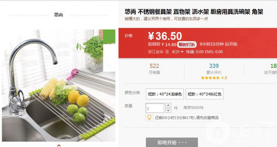
Task: Decrease quantity with down arrow
Action: click(168, 111)
